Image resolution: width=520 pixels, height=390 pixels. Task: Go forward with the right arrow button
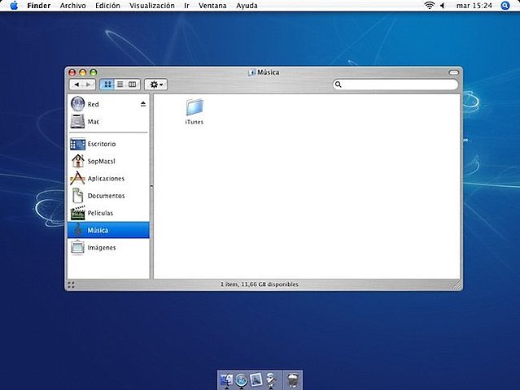pos(89,84)
